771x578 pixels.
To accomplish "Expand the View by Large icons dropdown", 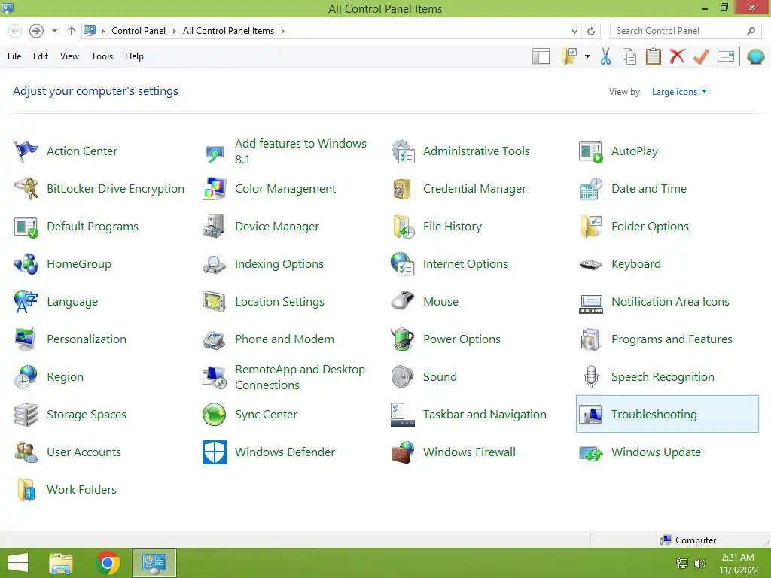I will 679,91.
